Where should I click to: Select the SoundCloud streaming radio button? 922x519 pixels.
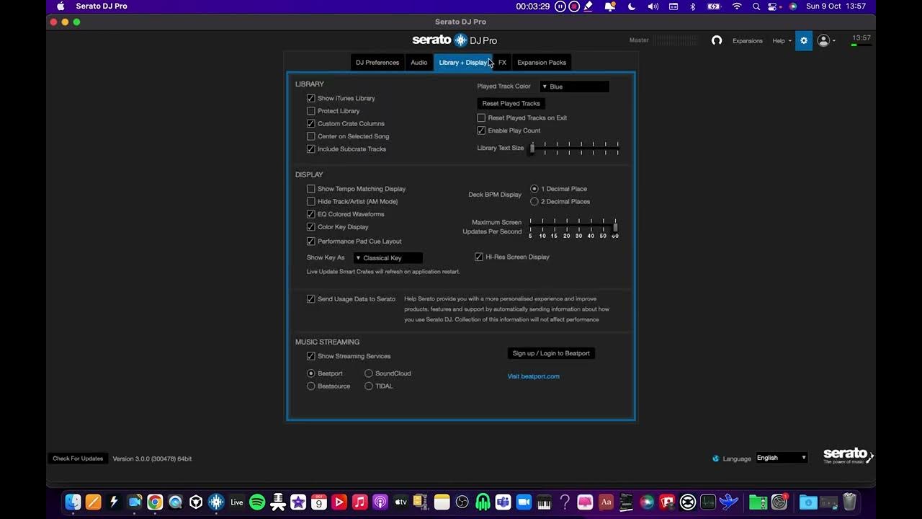point(369,373)
